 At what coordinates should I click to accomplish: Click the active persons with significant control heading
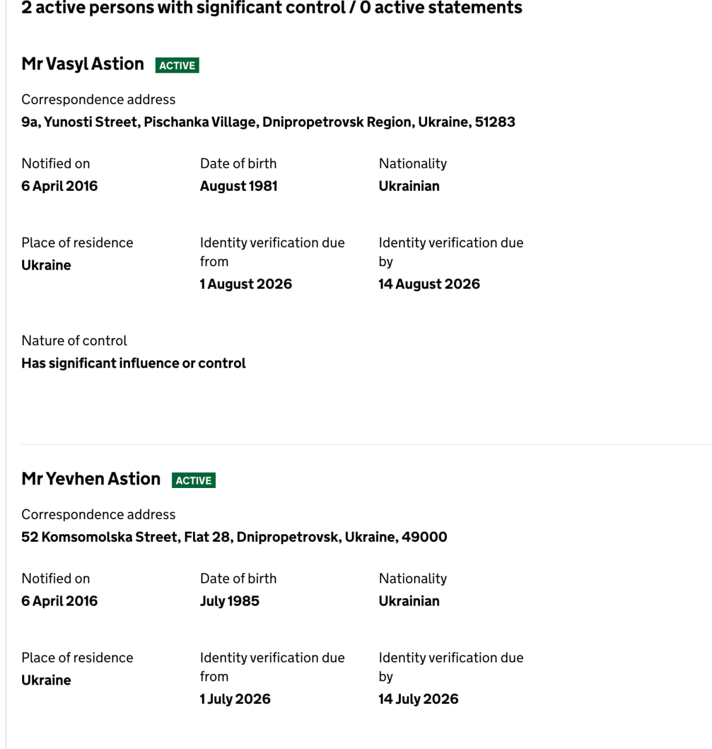[271, 8]
